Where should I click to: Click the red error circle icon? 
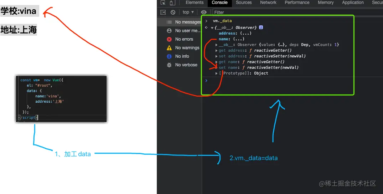pyautogui.click(x=169, y=39)
